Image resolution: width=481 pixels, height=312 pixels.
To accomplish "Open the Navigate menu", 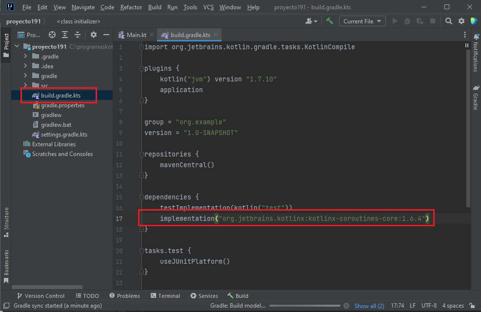I will (83, 7).
